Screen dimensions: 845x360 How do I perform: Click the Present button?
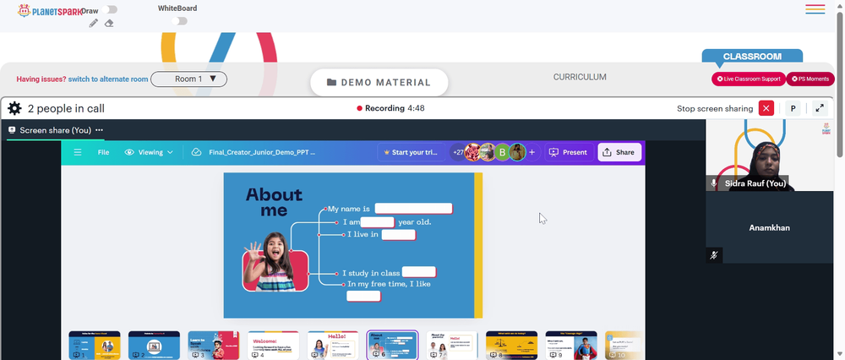coord(569,152)
